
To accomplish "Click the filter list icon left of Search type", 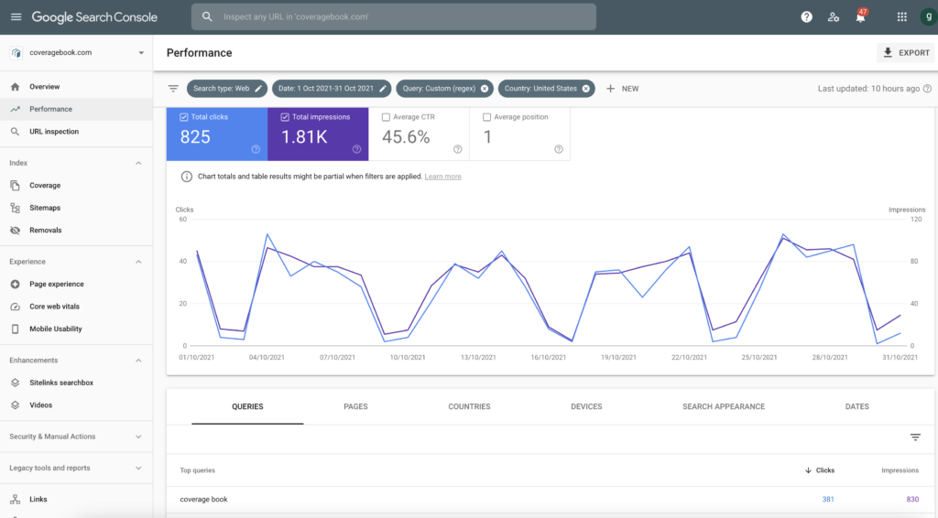I will point(173,89).
